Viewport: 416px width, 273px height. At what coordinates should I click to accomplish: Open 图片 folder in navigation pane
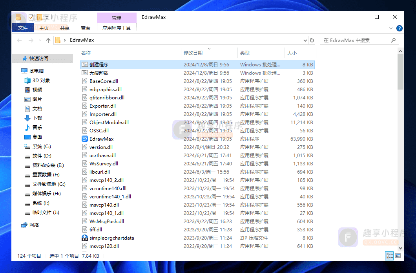tap(33, 99)
